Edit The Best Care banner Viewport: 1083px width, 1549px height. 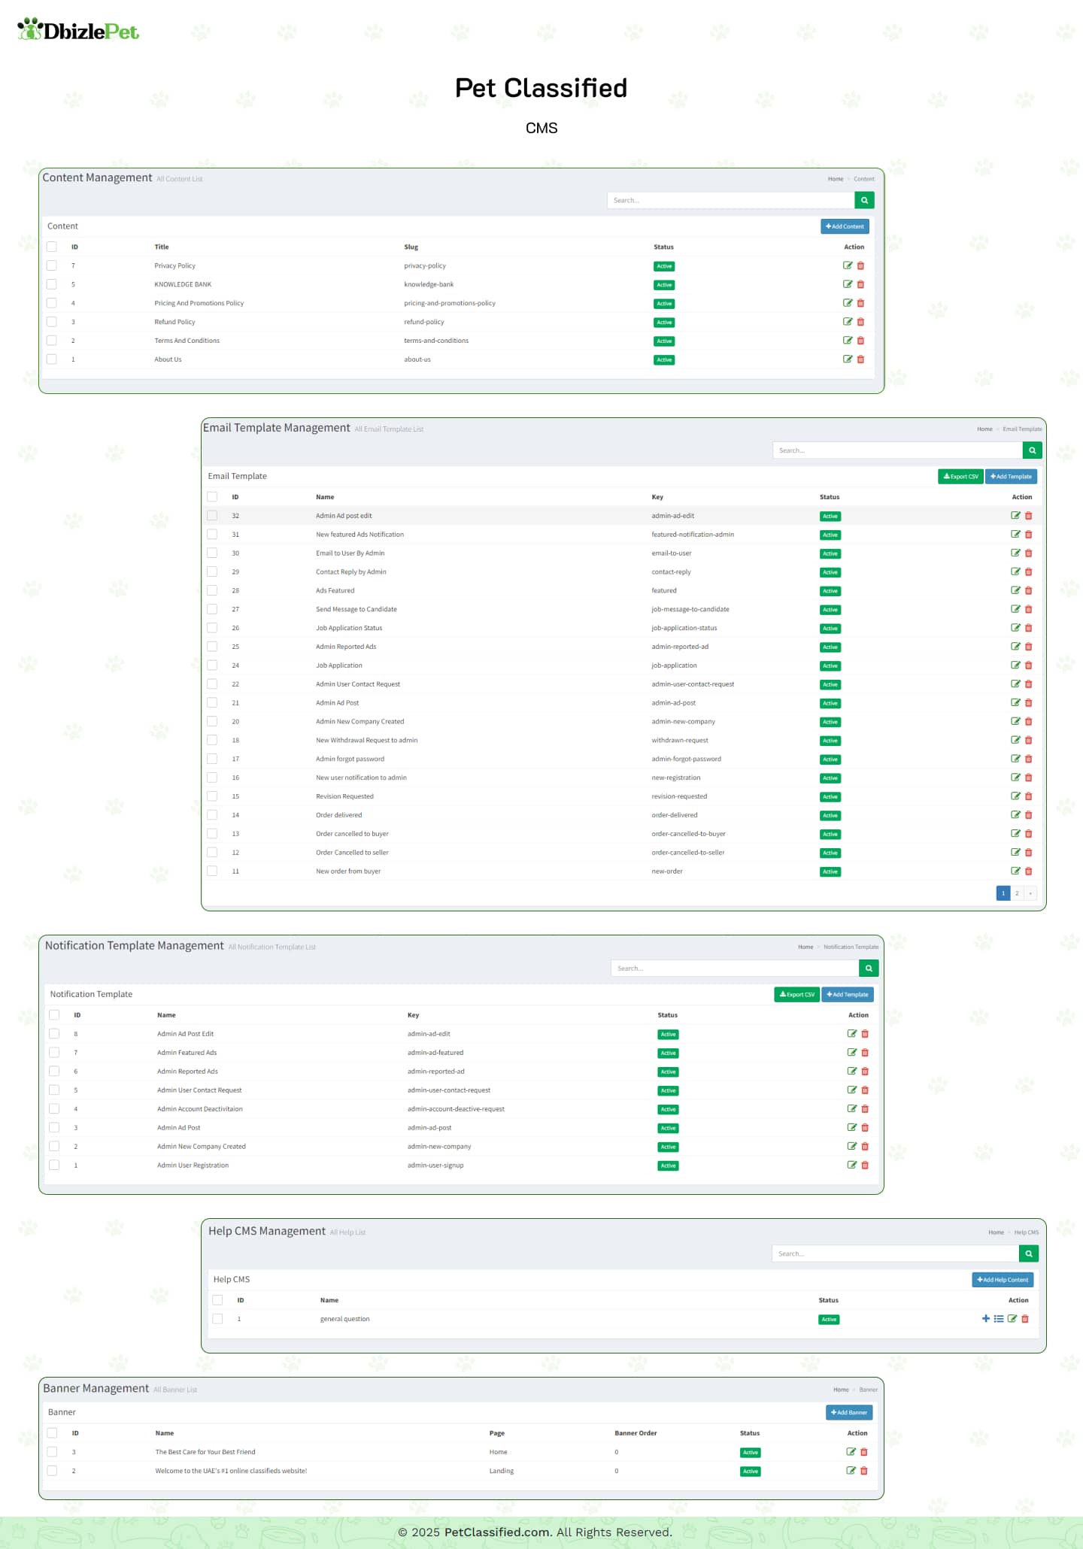coord(851,1452)
